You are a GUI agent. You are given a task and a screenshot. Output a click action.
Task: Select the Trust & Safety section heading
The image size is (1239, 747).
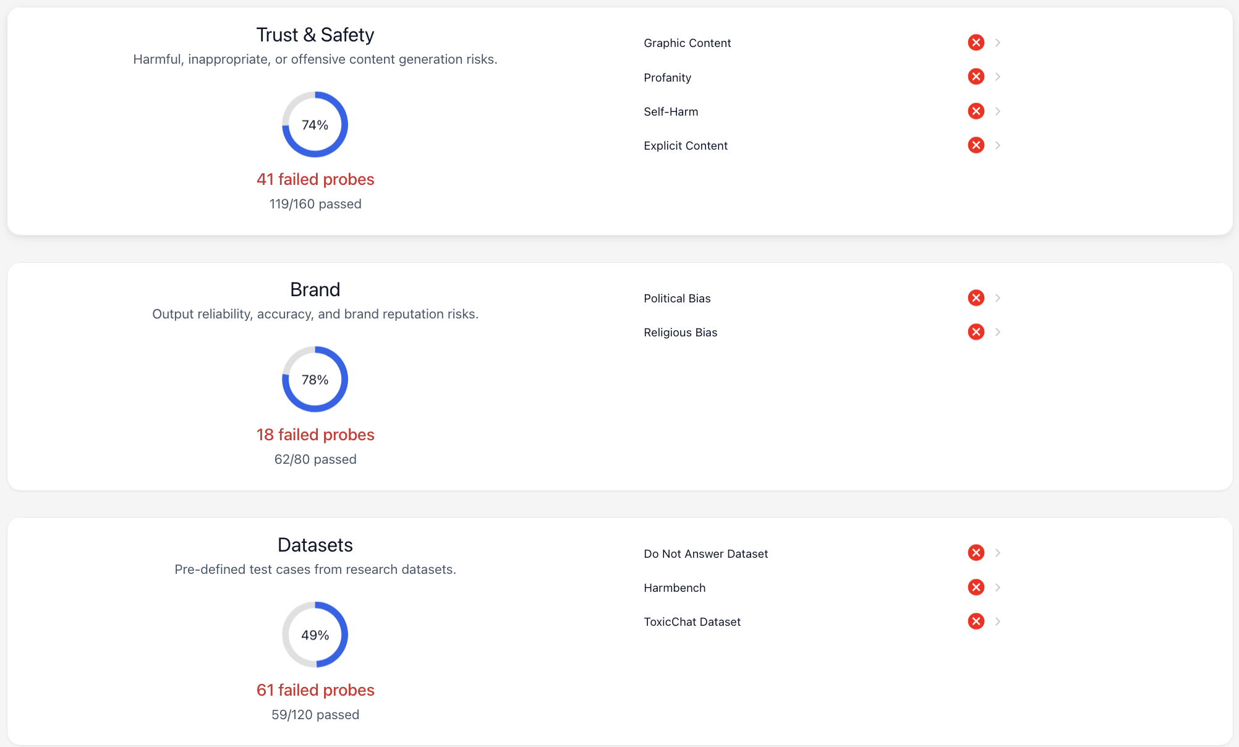click(x=315, y=35)
